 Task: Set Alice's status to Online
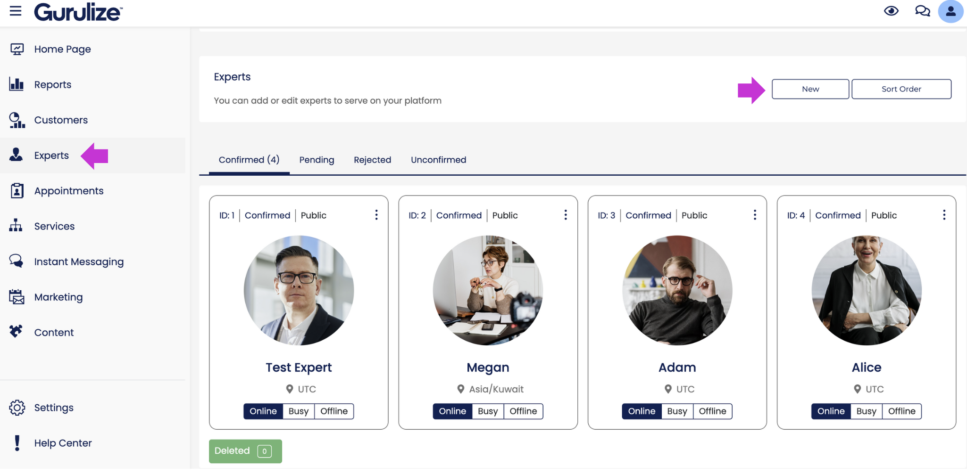tap(831, 411)
